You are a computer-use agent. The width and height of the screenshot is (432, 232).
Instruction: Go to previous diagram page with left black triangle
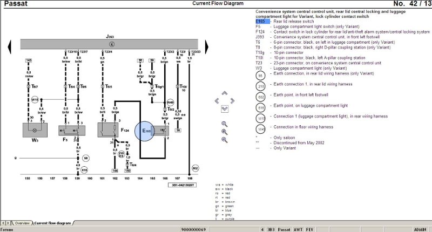10,46
